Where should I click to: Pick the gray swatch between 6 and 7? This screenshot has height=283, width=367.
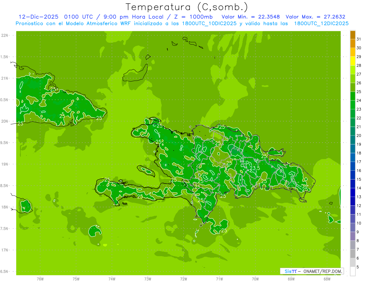point(353,254)
